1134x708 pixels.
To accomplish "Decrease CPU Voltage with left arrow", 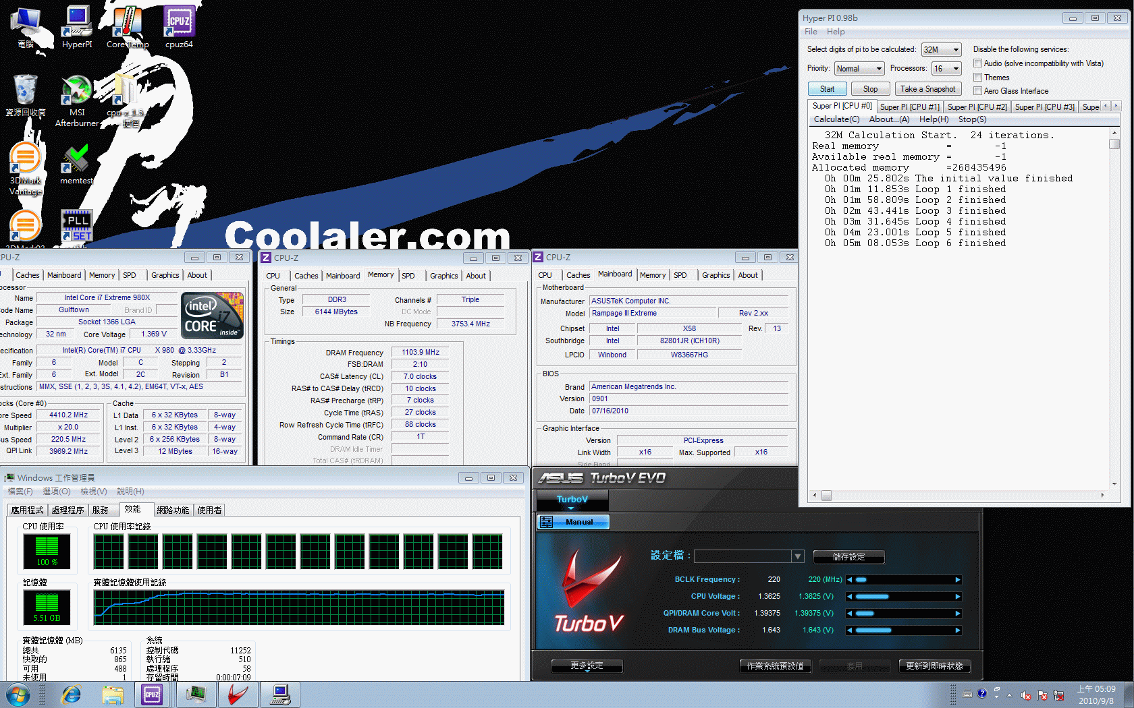I will pos(850,597).
